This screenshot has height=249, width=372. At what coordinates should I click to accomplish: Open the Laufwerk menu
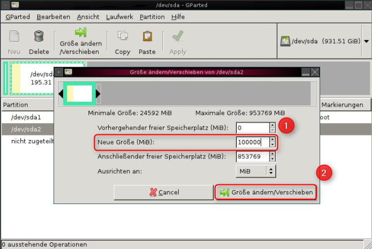pos(119,17)
